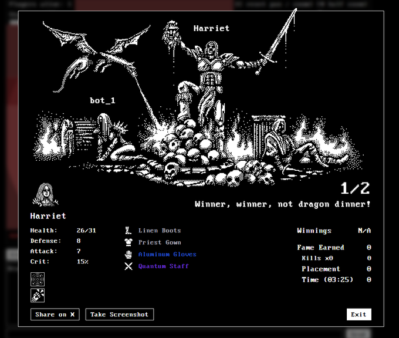
Task: Select the fist strike ability icon
Action: tap(38, 295)
